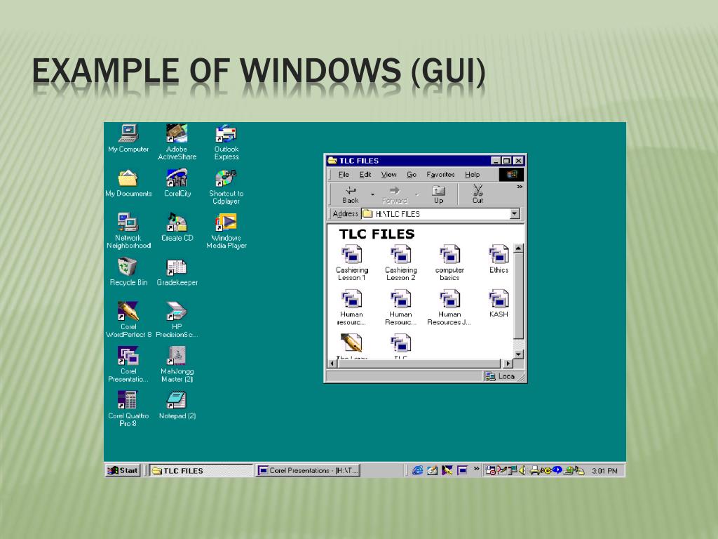
Task: Click the vertical scrollbar down arrow
Action: pyautogui.click(x=518, y=354)
